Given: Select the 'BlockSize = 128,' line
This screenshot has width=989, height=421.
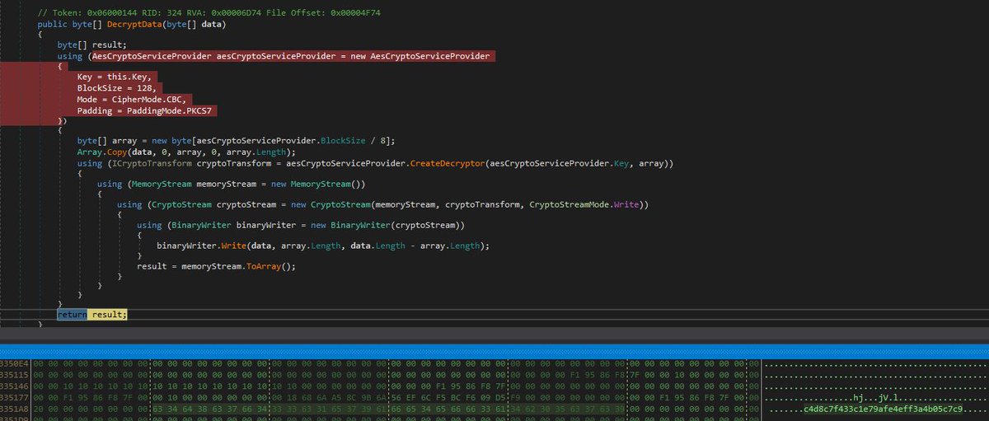Looking at the screenshot, I should pyautogui.click(x=118, y=87).
